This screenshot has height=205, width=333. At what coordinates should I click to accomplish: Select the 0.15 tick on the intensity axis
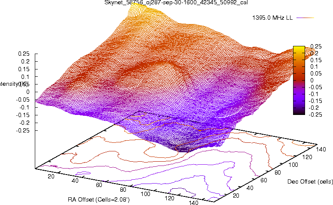pyautogui.click(x=24, y=69)
